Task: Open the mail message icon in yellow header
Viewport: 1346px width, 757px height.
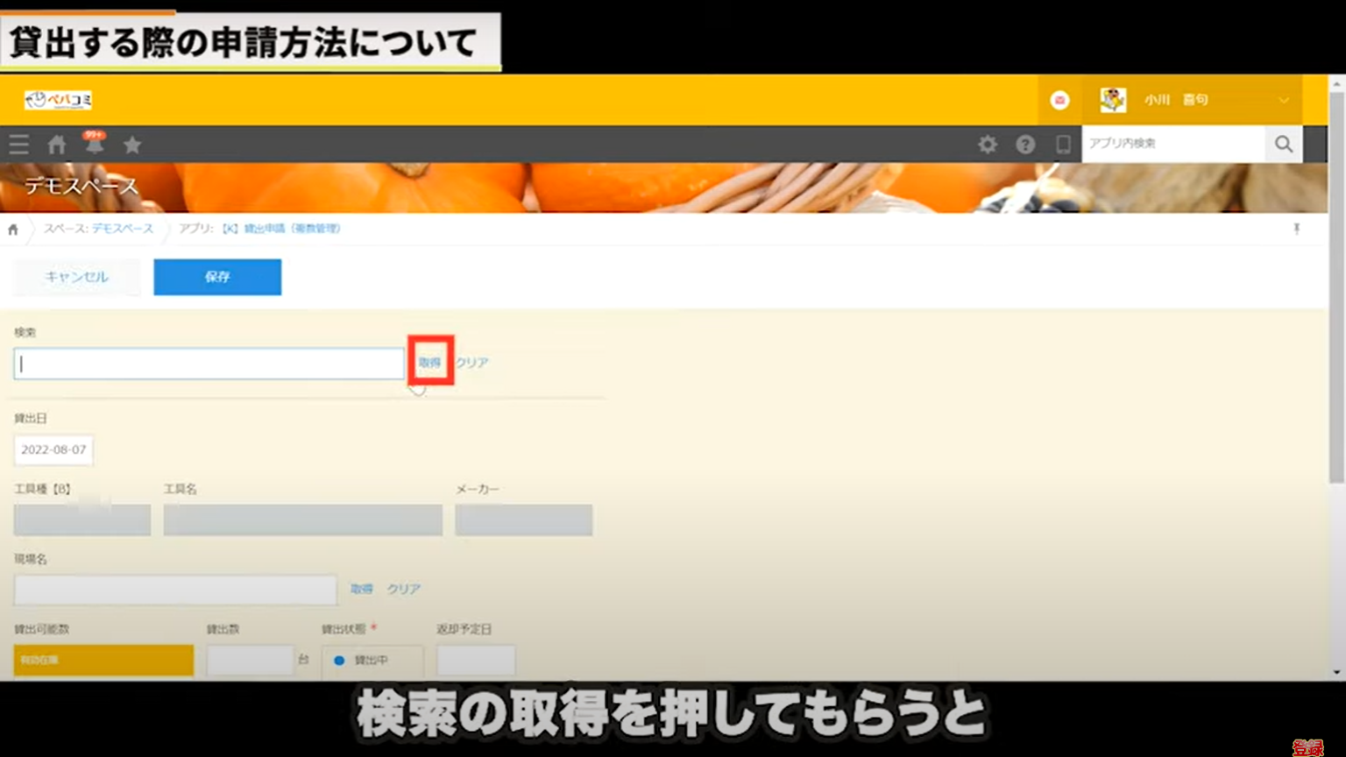Action: point(1059,100)
